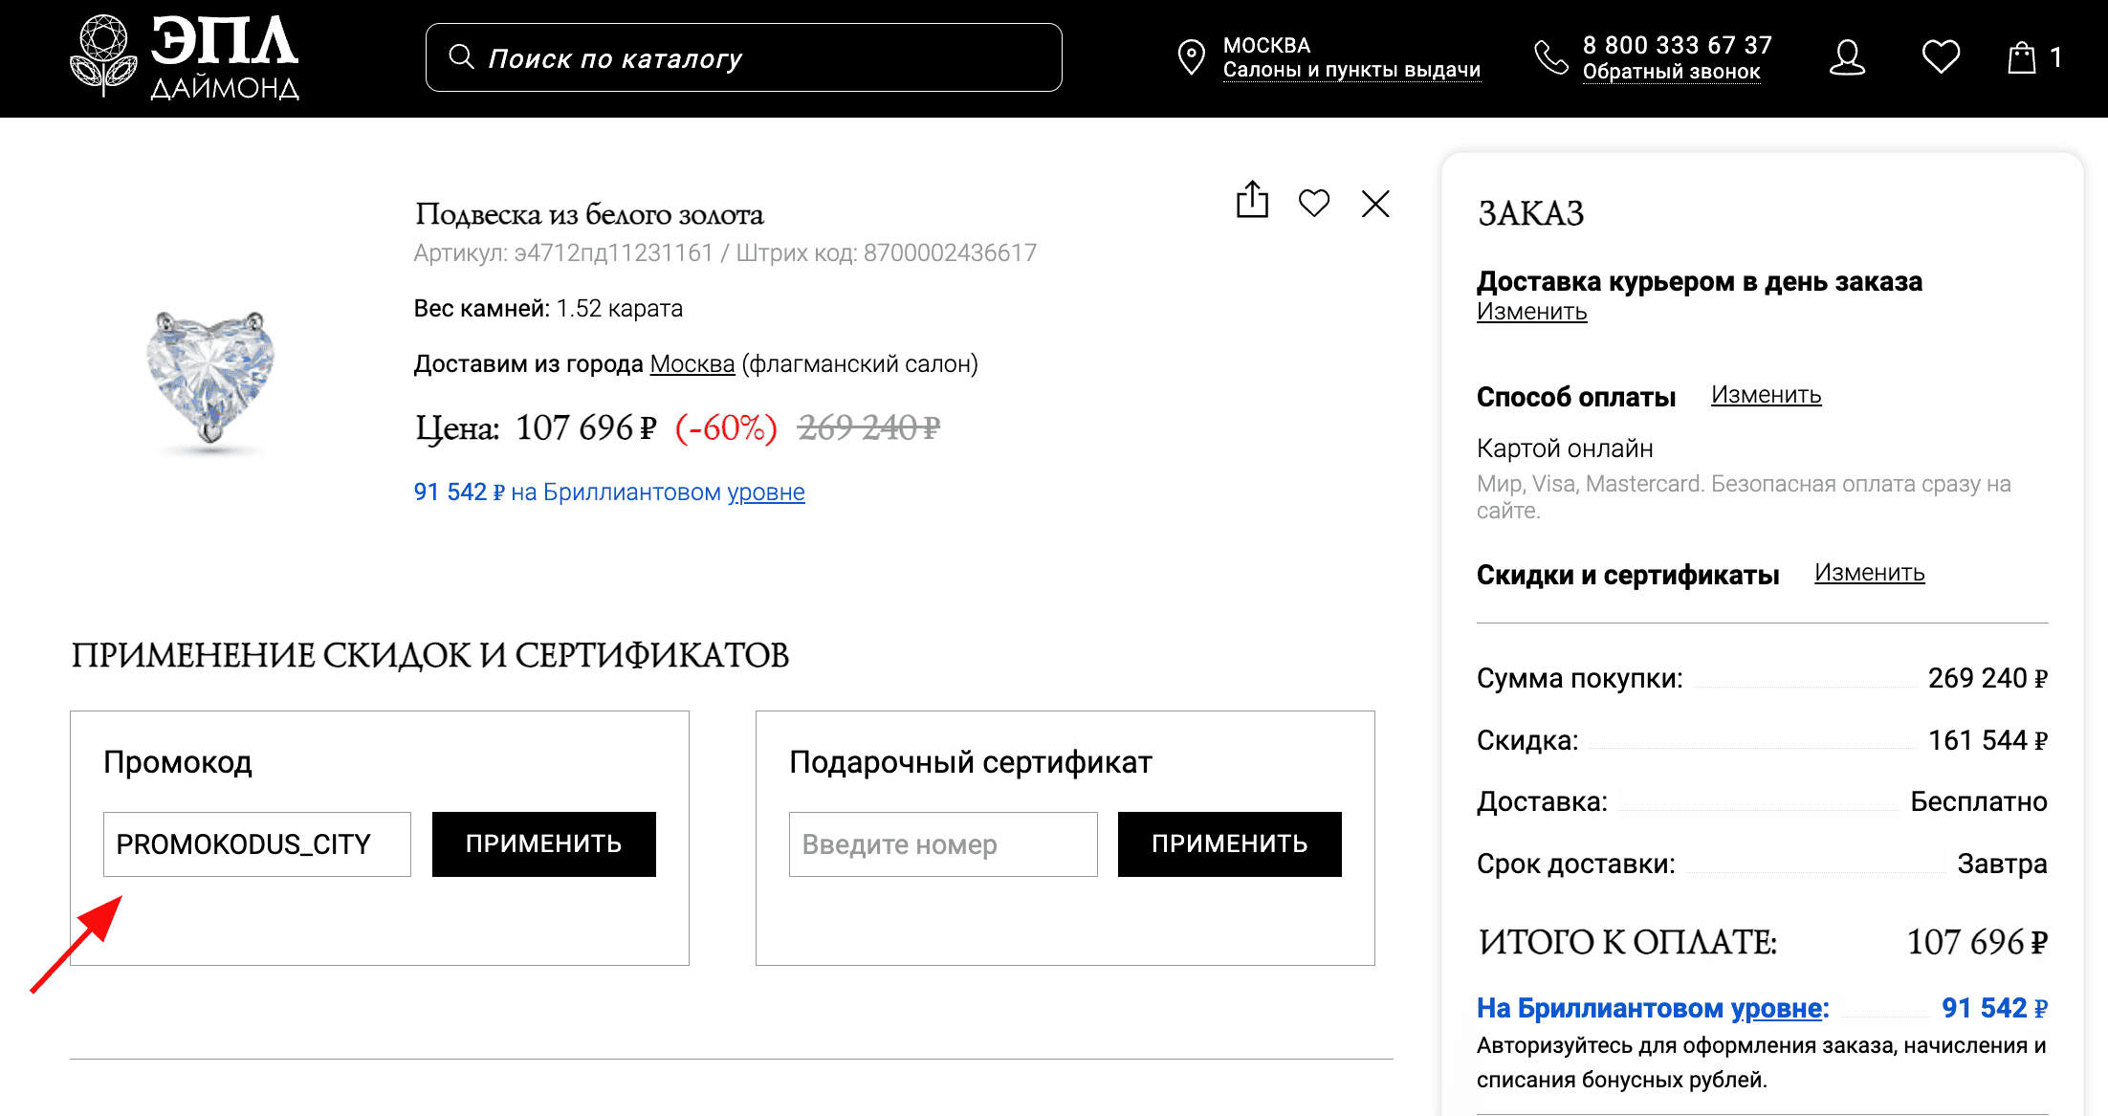Click Изменить beside Скидки и сертификаты
The height and width of the screenshot is (1116, 2108).
coord(1869,573)
